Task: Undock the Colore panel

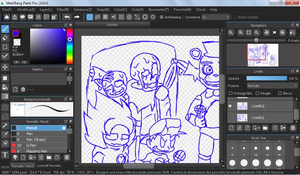Action: coord(66,25)
